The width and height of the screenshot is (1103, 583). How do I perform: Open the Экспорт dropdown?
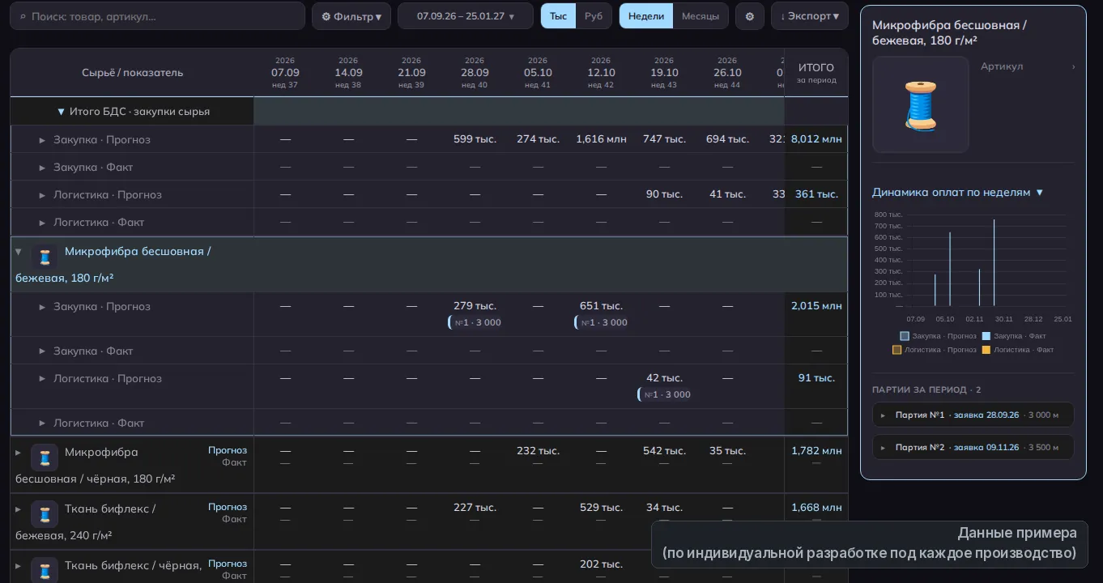[809, 16]
